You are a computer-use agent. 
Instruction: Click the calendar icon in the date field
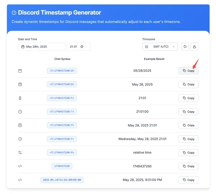(x=23, y=47)
